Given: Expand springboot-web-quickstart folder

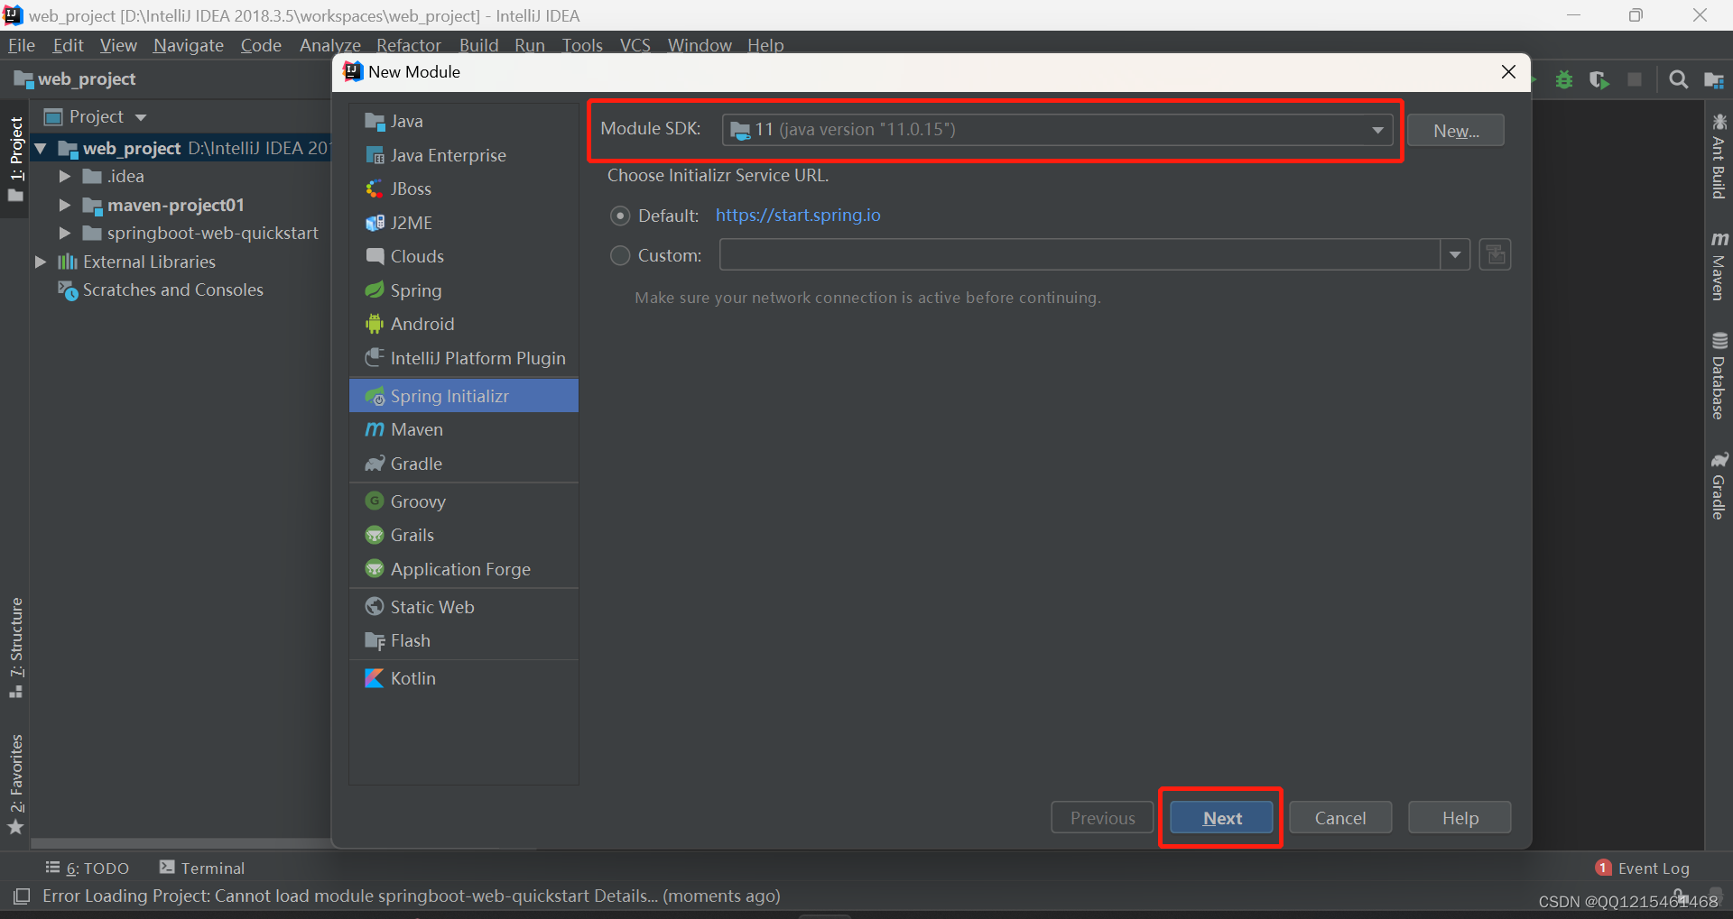Looking at the screenshot, I should (x=65, y=234).
